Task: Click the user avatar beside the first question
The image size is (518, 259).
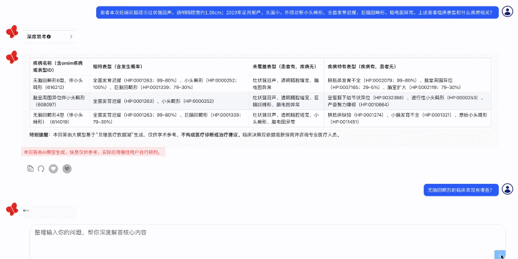Action: coord(507,11)
